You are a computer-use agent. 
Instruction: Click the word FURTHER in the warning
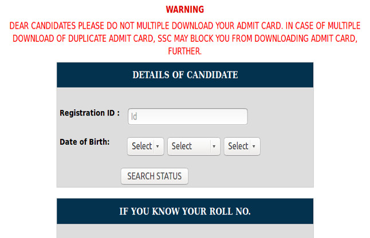click(x=184, y=51)
